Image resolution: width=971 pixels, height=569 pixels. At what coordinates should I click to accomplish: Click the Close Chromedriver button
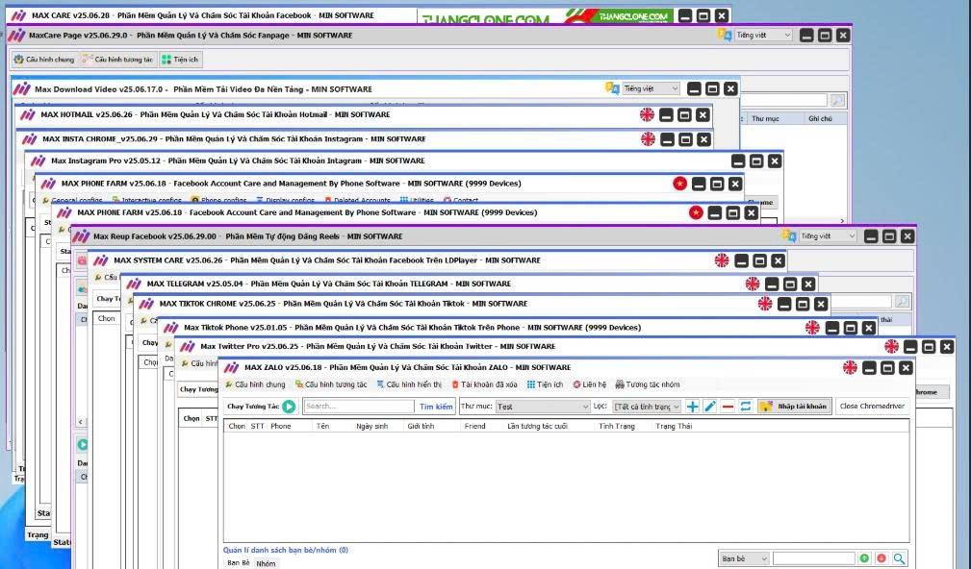click(x=872, y=407)
